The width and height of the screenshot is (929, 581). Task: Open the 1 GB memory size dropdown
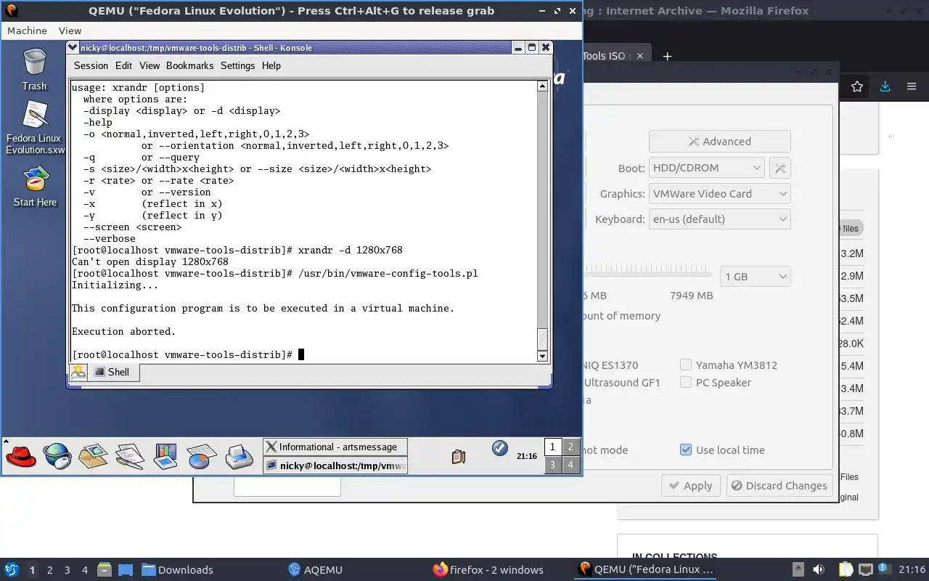click(756, 277)
